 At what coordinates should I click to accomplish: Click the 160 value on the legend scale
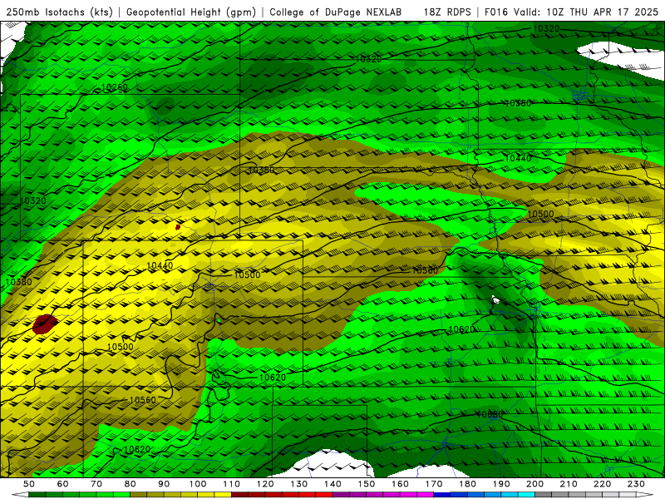400,484
